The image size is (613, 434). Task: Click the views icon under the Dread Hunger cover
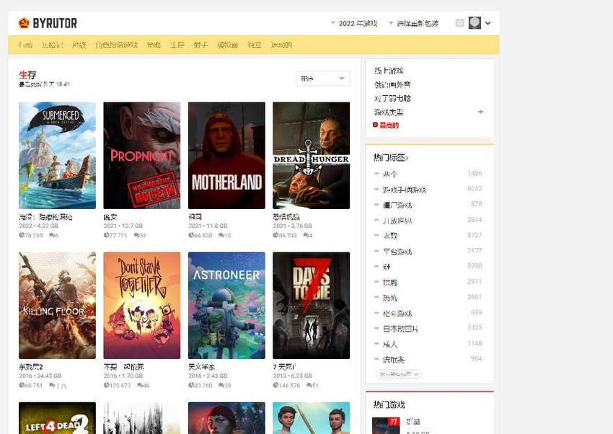point(275,235)
